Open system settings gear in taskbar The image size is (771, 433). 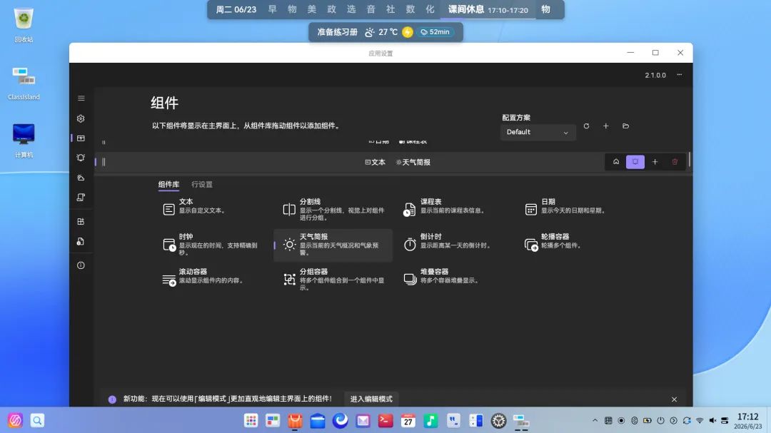pos(498,421)
